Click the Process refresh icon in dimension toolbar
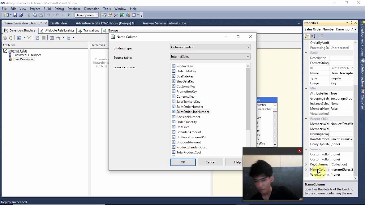Screen dimensions: 365x205 [11, 38]
